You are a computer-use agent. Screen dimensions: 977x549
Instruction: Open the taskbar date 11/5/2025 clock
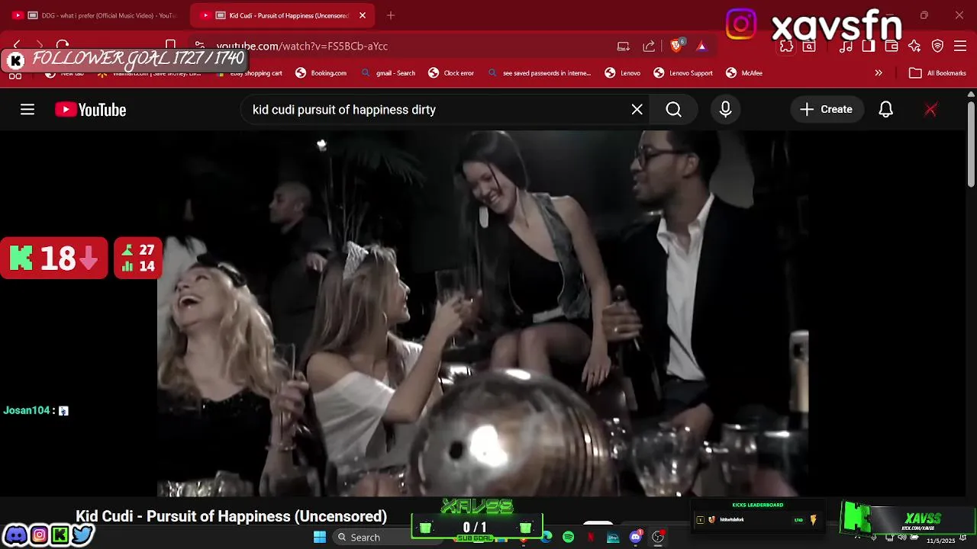[940, 541]
